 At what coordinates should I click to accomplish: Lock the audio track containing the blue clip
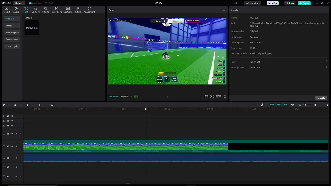[x=8, y=158]
